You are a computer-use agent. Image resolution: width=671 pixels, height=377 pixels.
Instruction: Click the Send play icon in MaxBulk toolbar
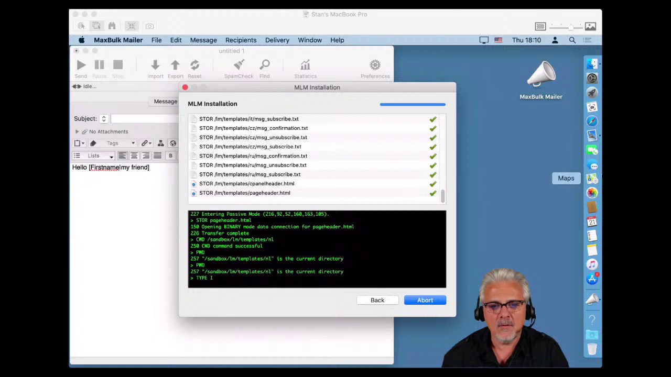click(x=81, y=65)
